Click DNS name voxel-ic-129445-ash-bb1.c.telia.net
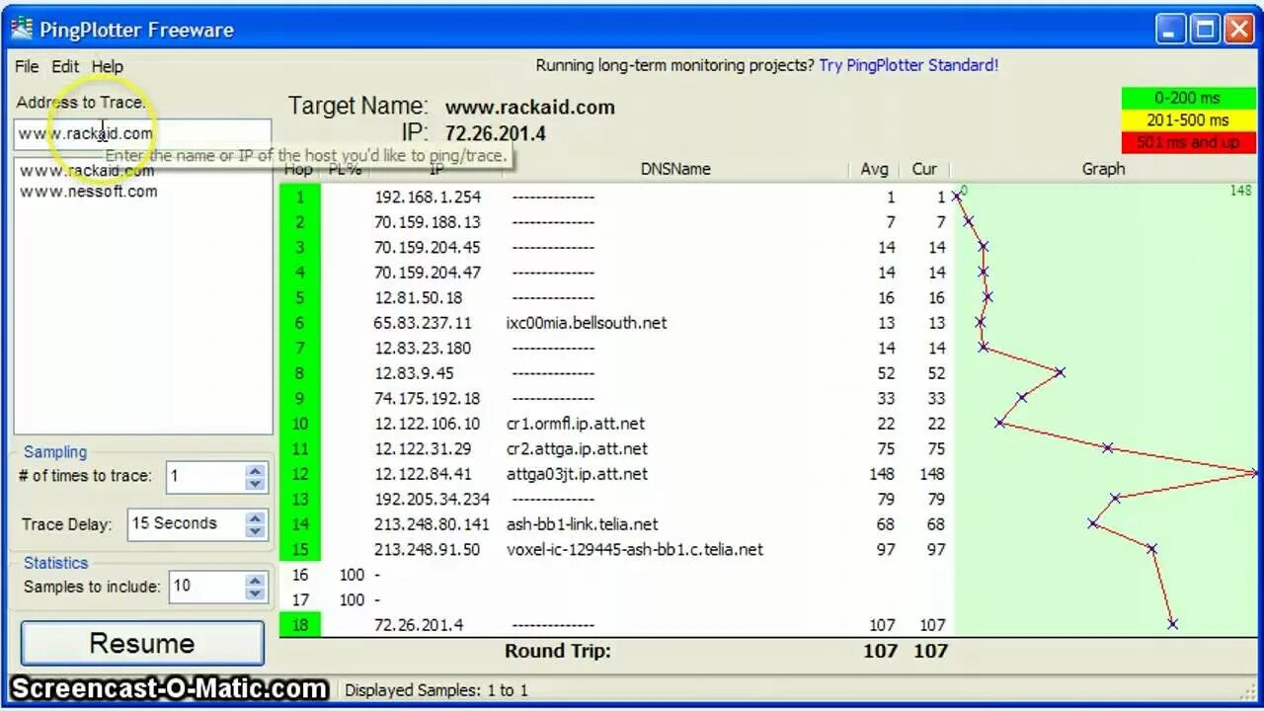The height and width of the screenshot is (711, 1264). point(635,550)
